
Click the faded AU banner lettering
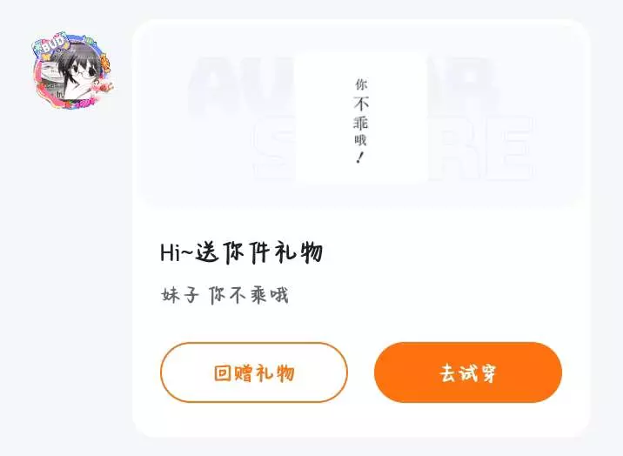(x=242, y=85)
